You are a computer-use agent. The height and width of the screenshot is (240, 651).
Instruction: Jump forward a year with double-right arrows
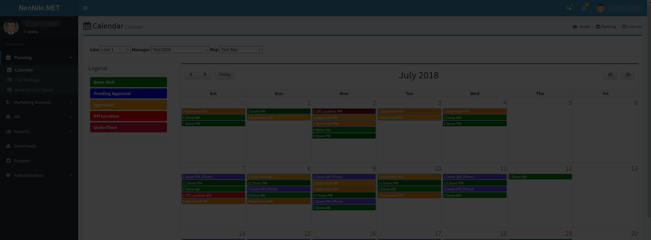628,74
